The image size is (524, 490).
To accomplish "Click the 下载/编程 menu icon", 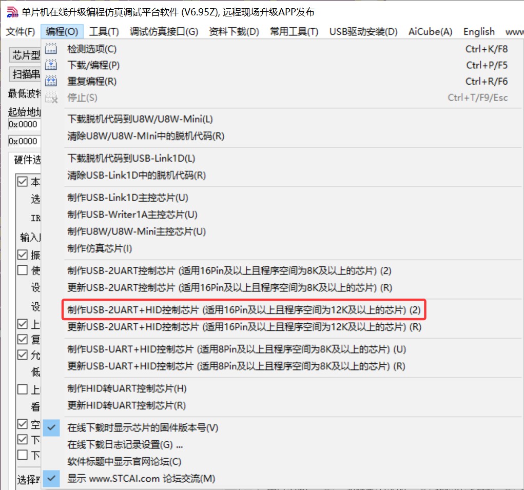I will click(51, 65).
